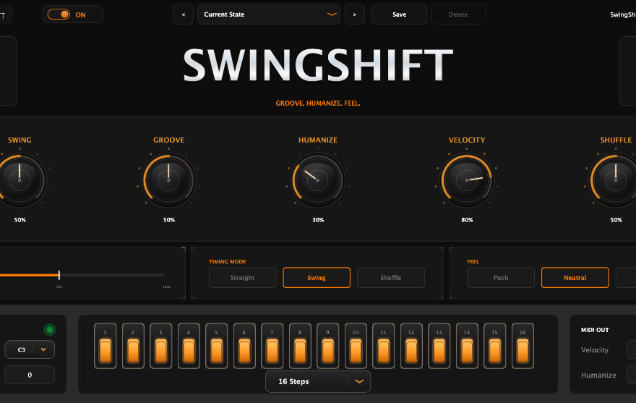Click the Save preset button
The image size is (636, 403).
click(x=399, y=14)
